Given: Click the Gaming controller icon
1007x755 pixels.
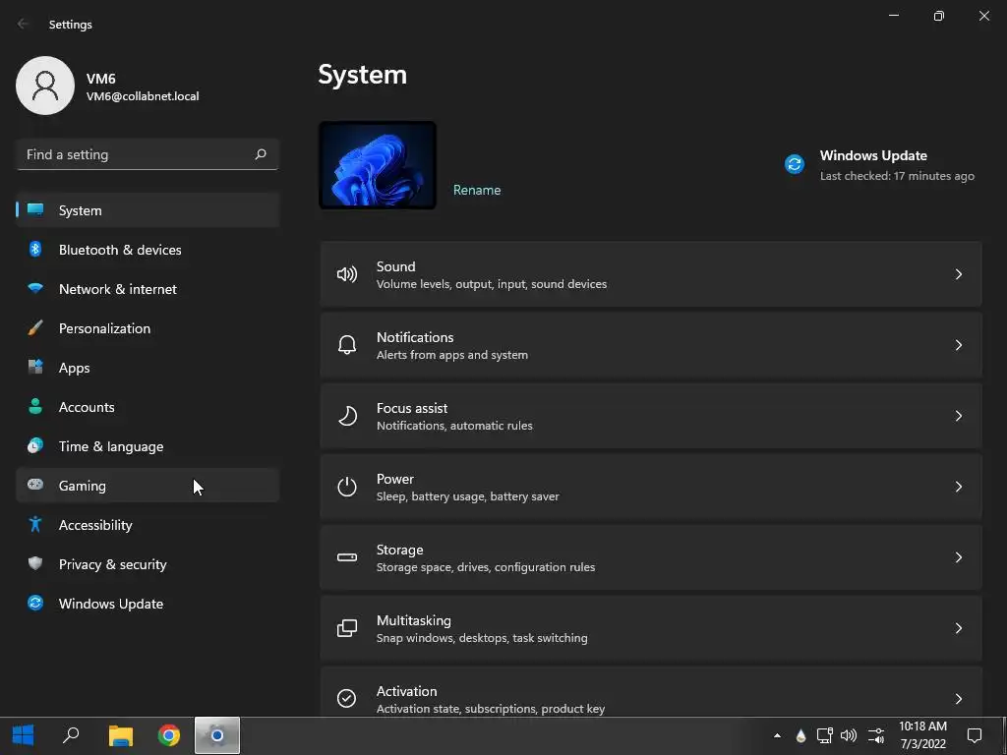Looking at the screenshot, I should coord(35,485).
